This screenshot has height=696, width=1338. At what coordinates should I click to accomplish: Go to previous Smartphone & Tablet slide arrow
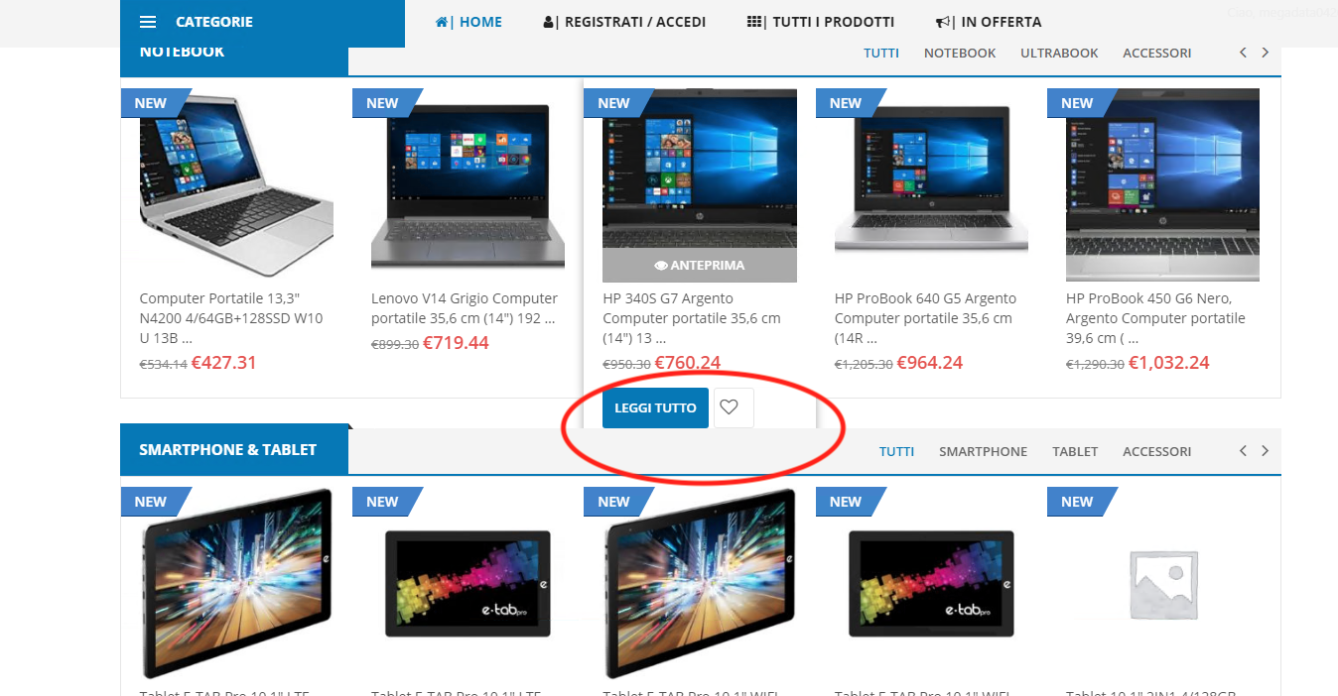tap(1243, 450)
